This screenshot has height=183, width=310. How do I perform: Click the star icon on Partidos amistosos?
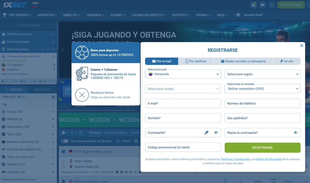coord(53,56)
